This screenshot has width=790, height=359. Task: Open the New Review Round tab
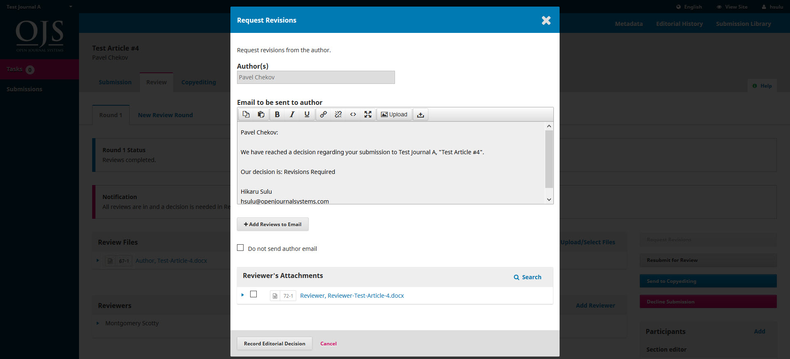165,115
